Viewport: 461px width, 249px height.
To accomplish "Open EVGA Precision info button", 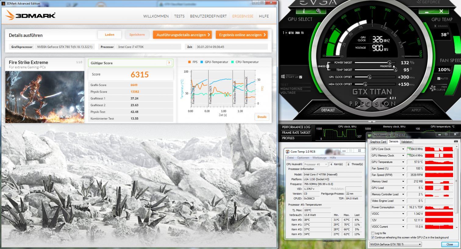I will tap(304, 11).
